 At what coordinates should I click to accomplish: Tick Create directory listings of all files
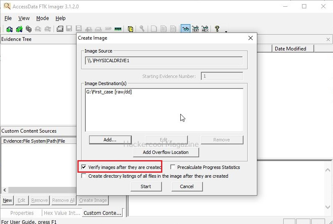click(84, 176)
